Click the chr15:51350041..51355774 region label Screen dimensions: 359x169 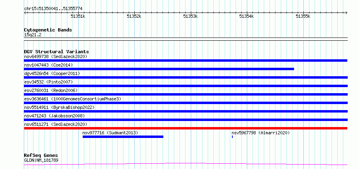click(x=53, y=9)
